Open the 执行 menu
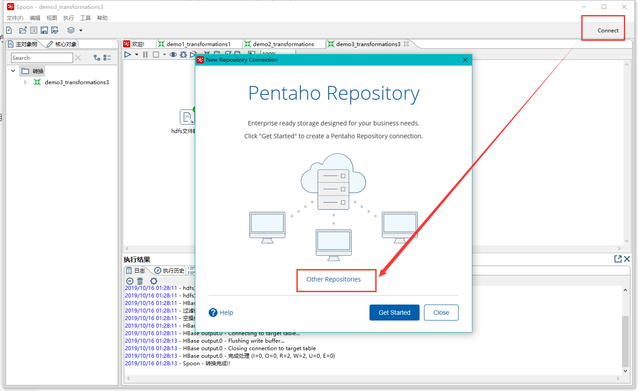The height and width of the screenshot is (391, 638). coord(69,18)
